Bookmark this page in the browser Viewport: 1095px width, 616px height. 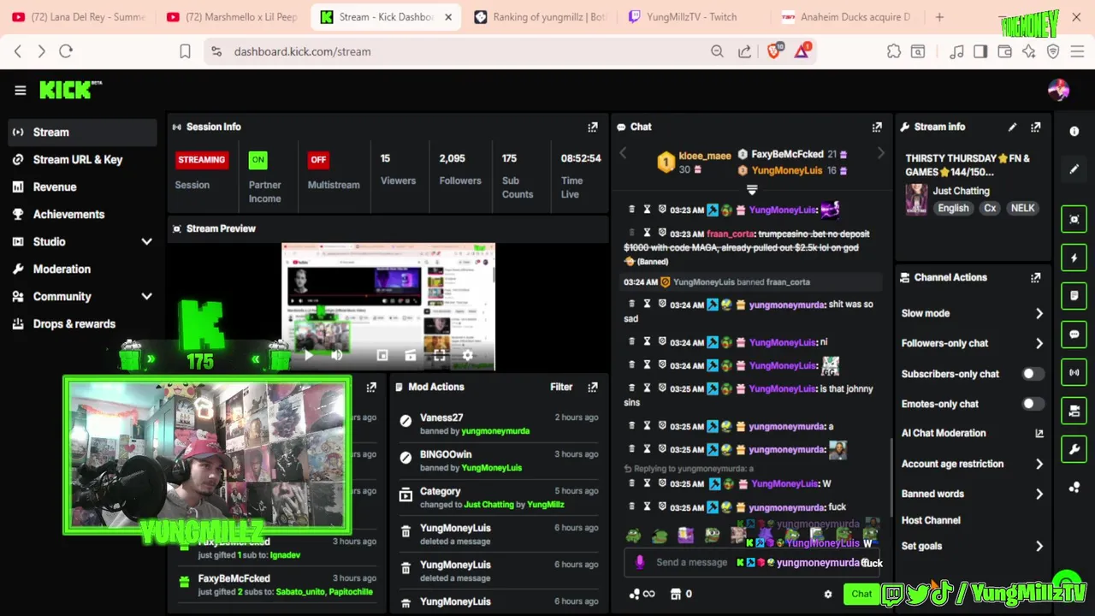coord(185,51)
